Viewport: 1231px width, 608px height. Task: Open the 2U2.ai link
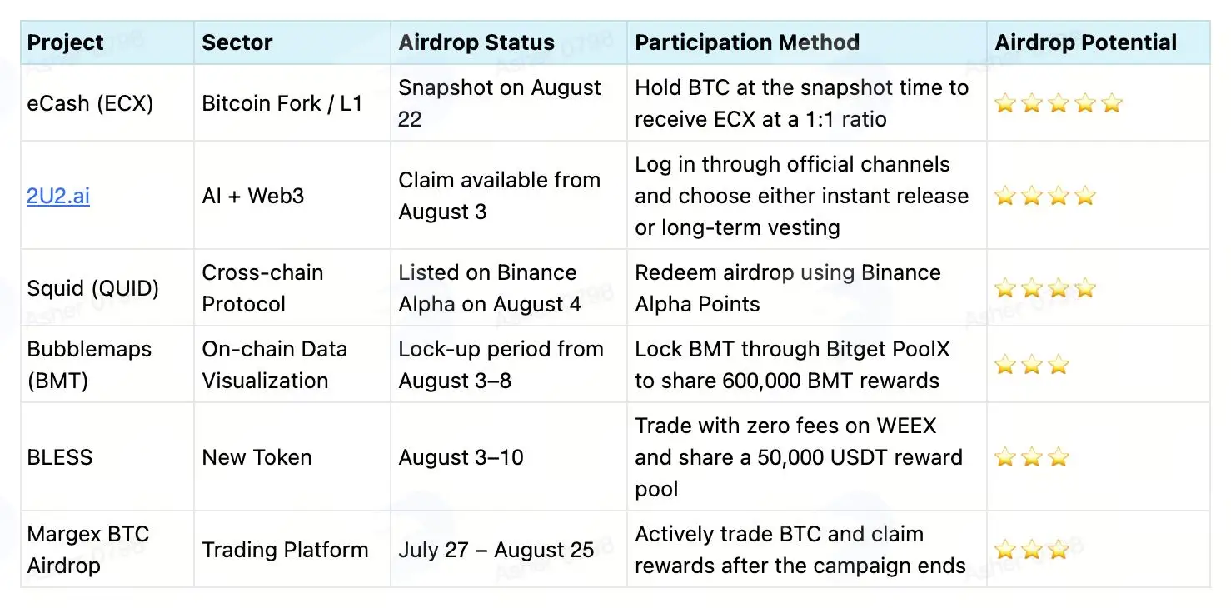(58, 196)
